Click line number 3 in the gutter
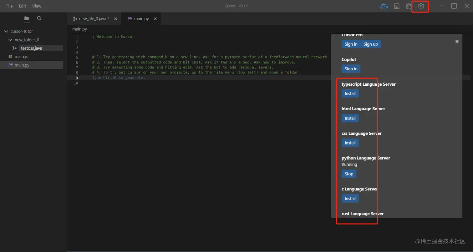This screenshot has height=252, width=473. [77, 47]
